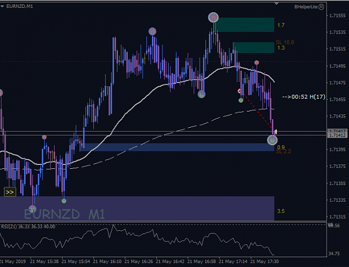Click the 1.71315 price scale value

337,217
